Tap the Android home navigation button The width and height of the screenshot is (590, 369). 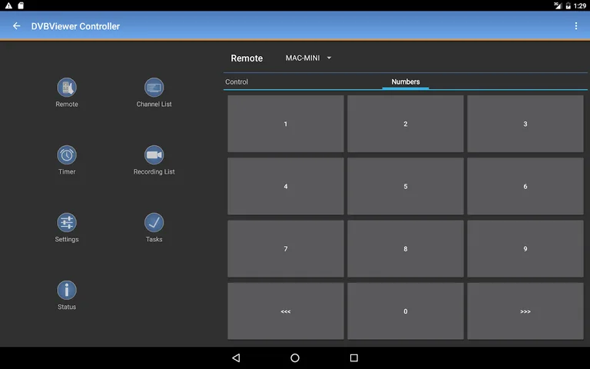pos(295,357)
